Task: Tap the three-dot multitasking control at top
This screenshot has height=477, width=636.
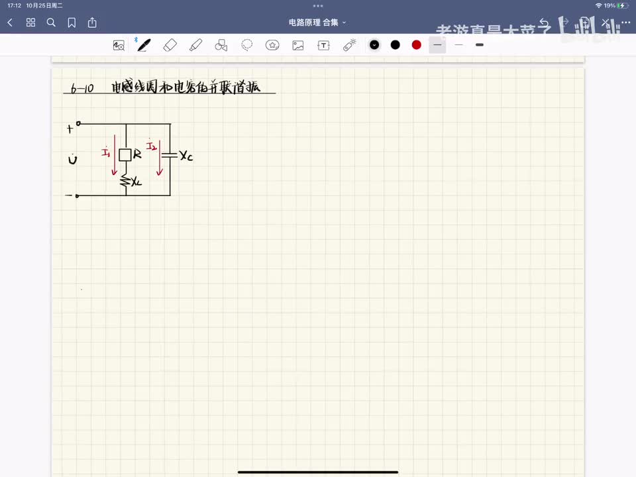Action: tap(318, 6)
